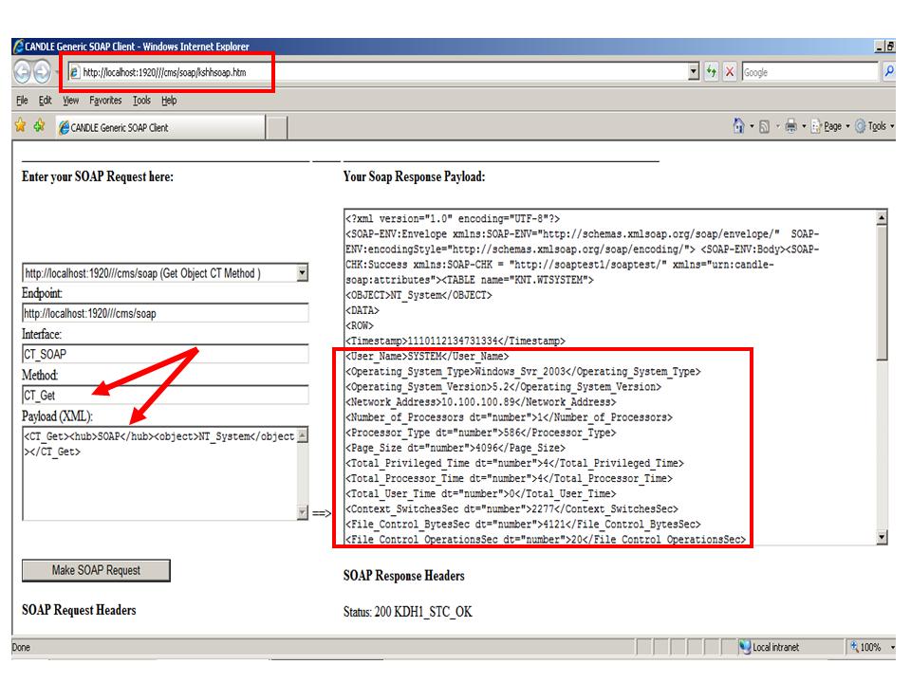
Task: Click the red Stop loading icon
Action: [730, 72]
